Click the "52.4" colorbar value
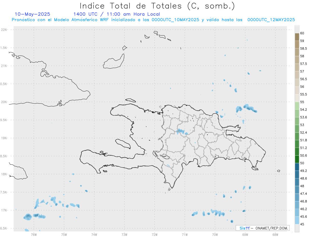Viewport: 309px width, 238px height. click(x=303, y=132)
